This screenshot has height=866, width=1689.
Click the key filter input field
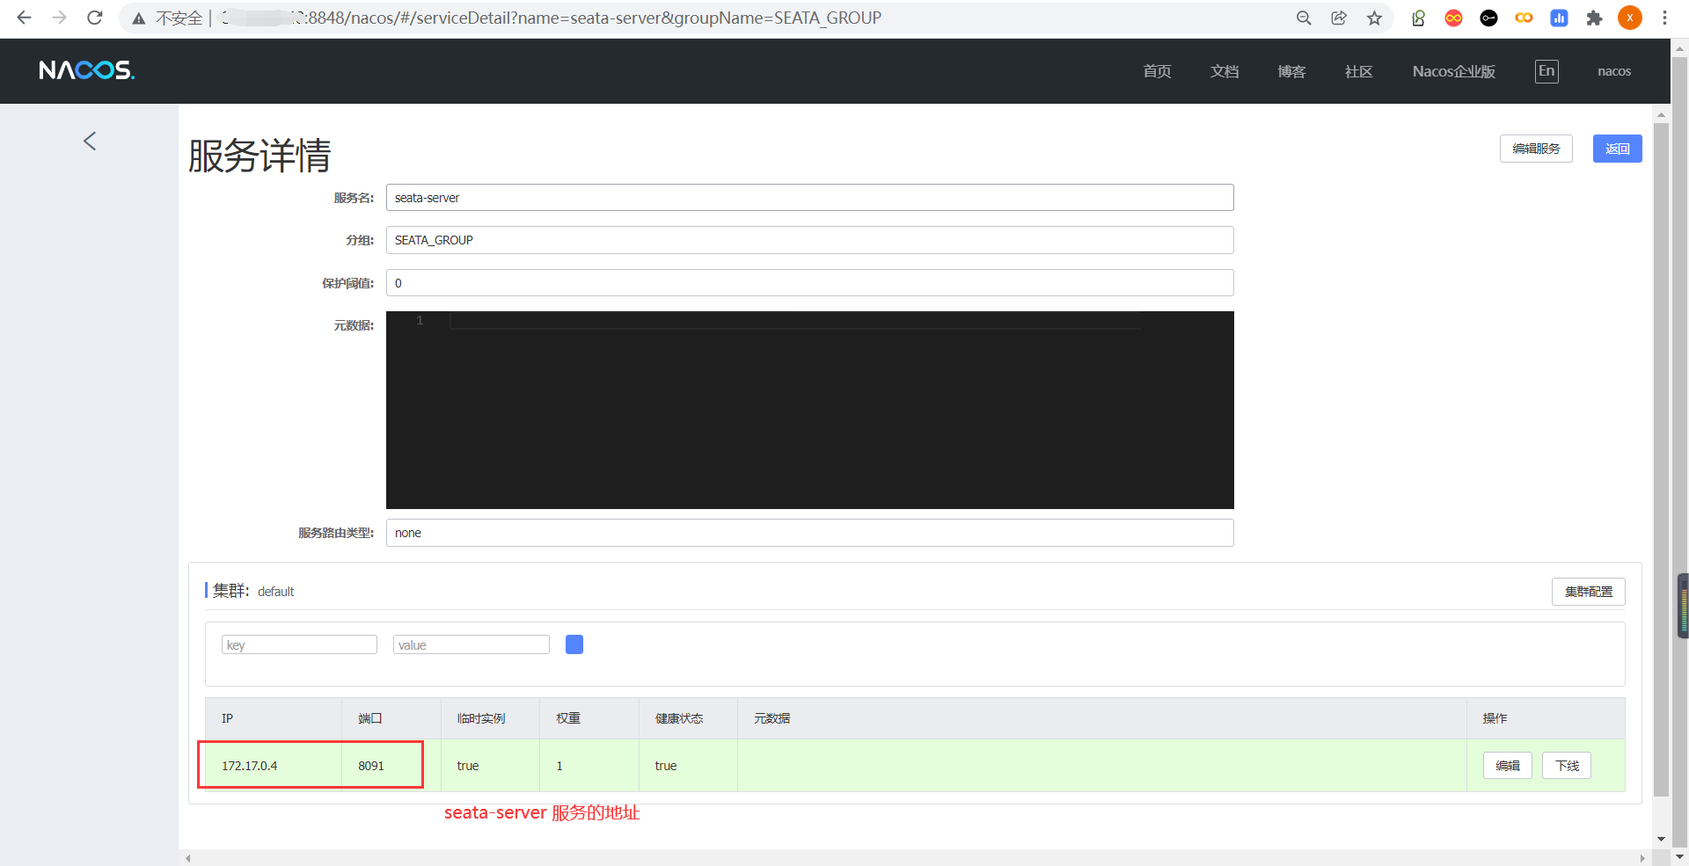pyautogui.click(x=299, y=644)
